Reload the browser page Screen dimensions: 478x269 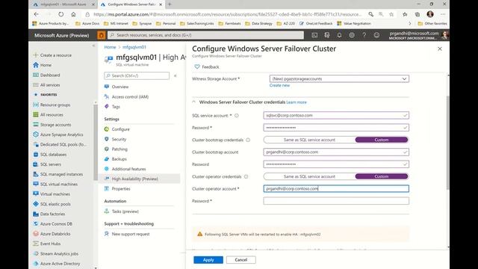61,14
